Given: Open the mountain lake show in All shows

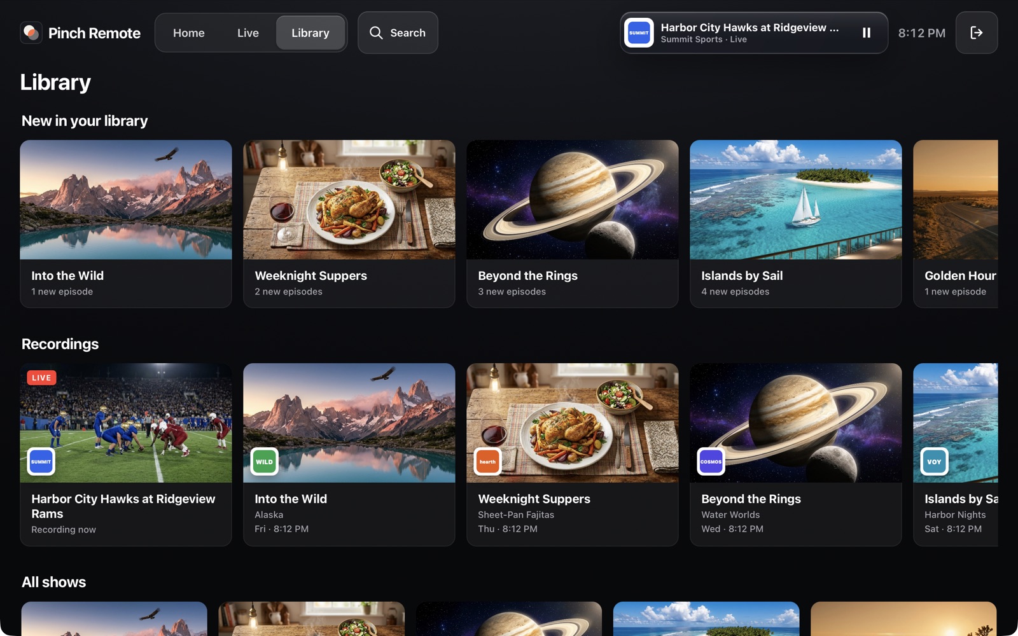Looking at the screenshot, I should pyautogui.click(x=115, y=619).
